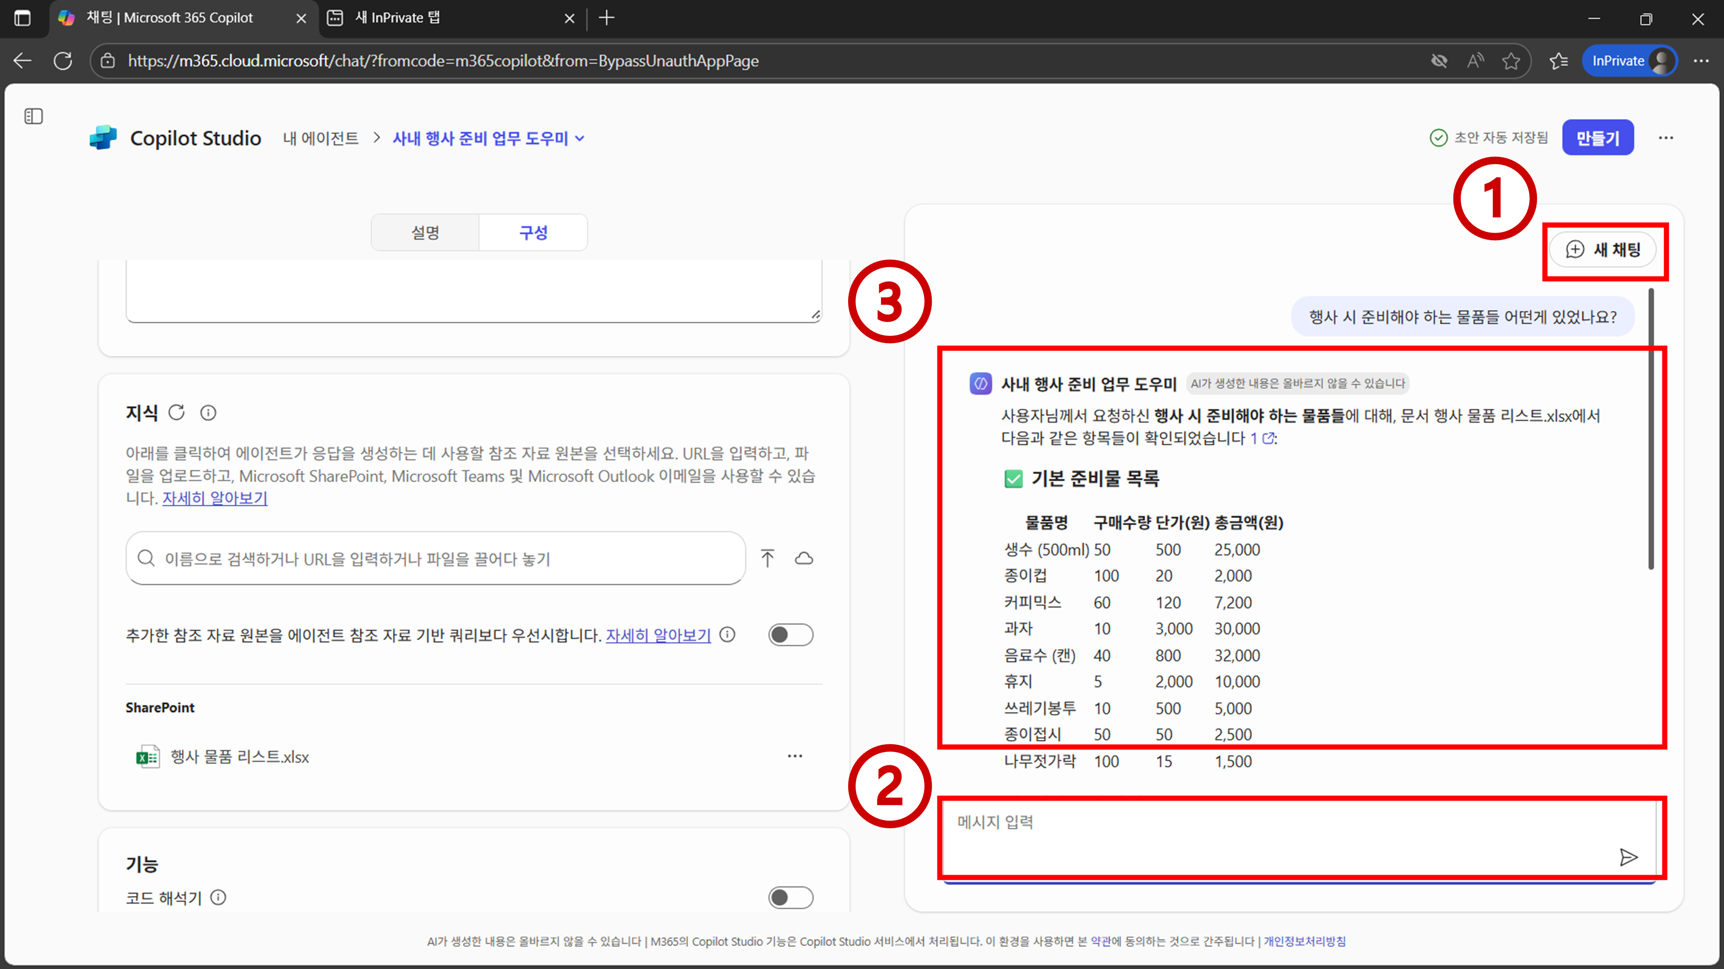Open options for 행사 물품 리스트.xlsx

click(794, 756)
